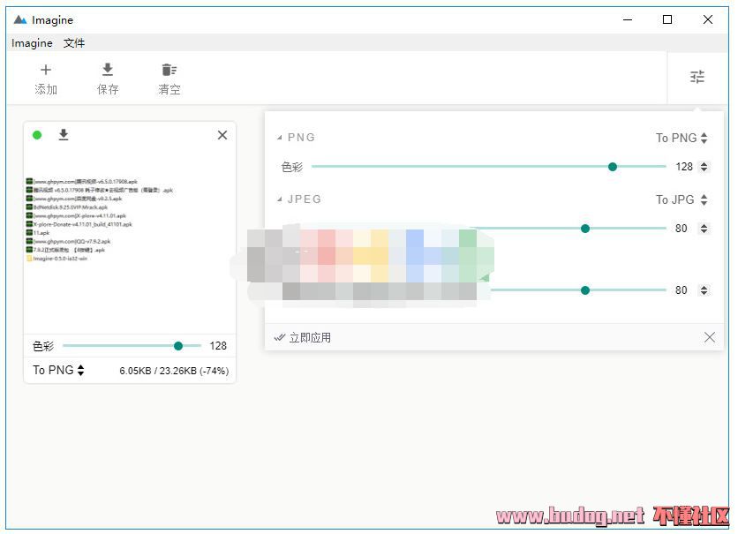The height and width of the screenshot is (534, 738).
Task: Click 立即应用 (Apply now) button
Action: (x=303, y=337)
